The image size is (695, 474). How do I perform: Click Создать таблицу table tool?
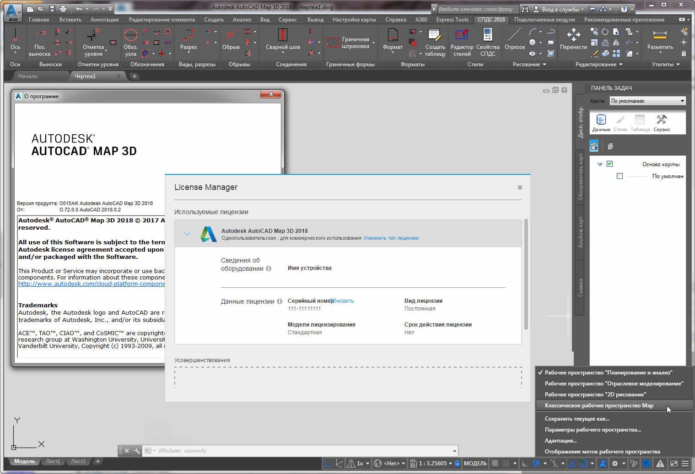point(435,42)
